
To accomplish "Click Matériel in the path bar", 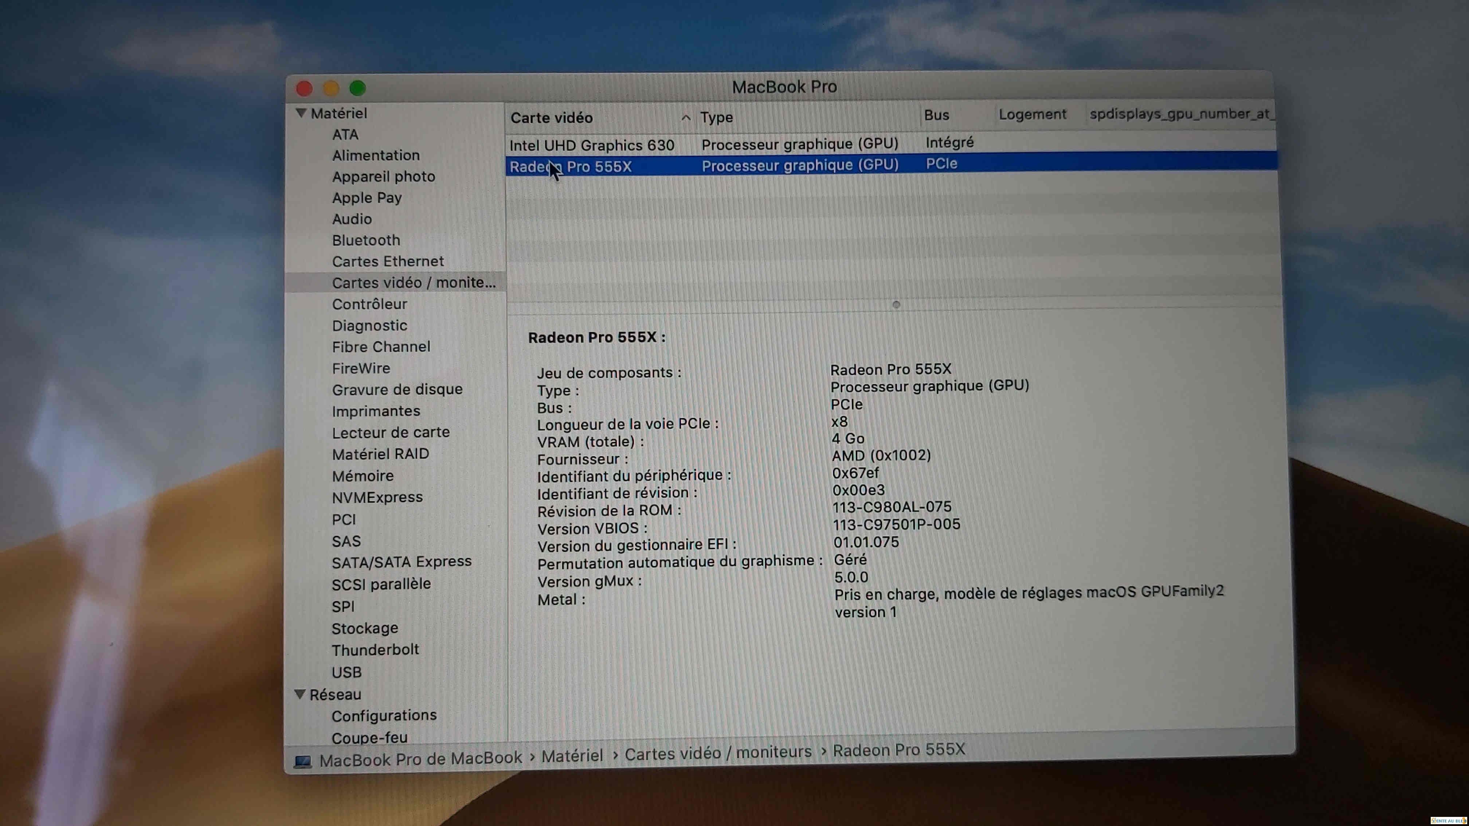I will pyautogui.click(x=572, y=756).
